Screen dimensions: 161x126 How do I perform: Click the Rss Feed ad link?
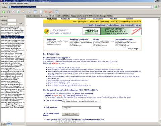tap(96, 40)
